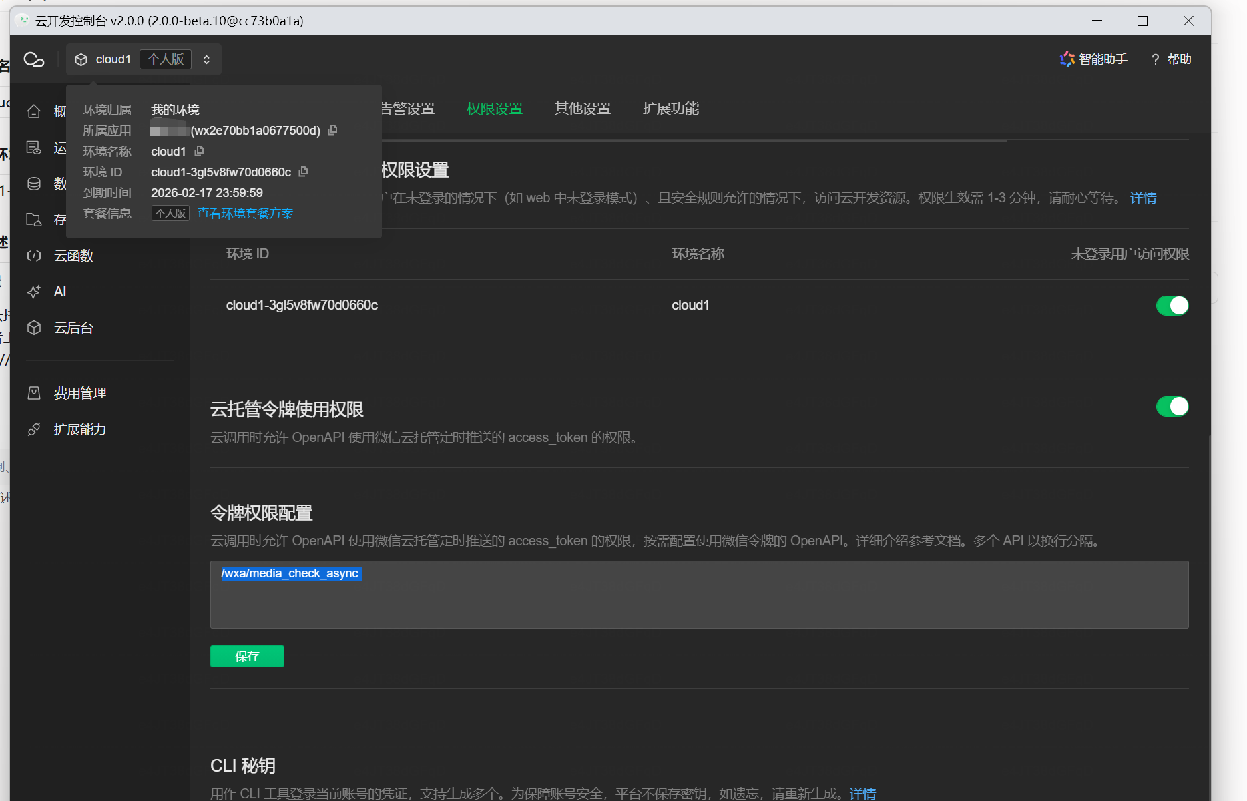The width and height of the screenshot is (1247, 801).
Task: Open the 帮助 help menu
Action: point(1172,59)
